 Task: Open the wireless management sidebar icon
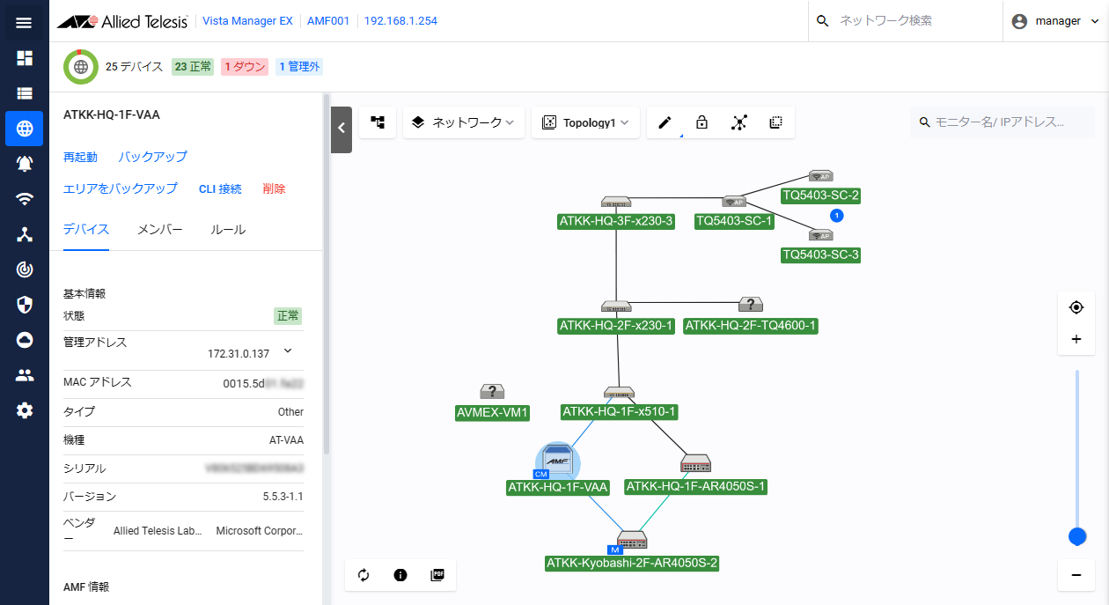25,199
